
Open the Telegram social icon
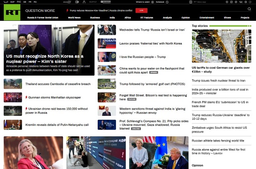(227, 2)
